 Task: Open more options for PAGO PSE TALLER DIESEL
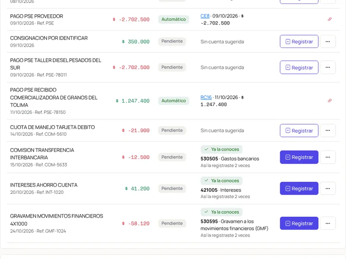click(x=328, y=67)
